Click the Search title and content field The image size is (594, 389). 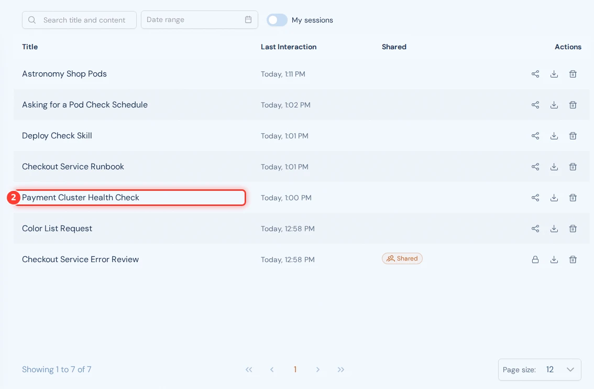click(79, 20)
